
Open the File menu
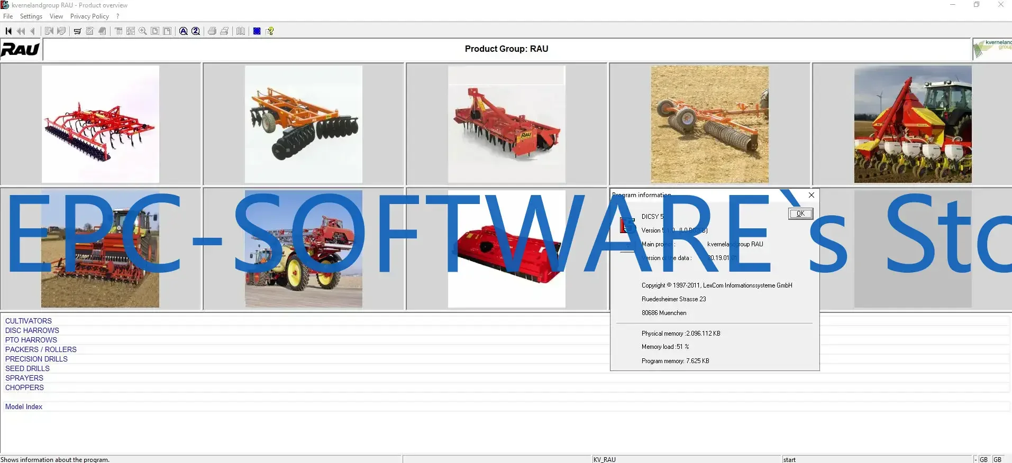pos(8,16)
